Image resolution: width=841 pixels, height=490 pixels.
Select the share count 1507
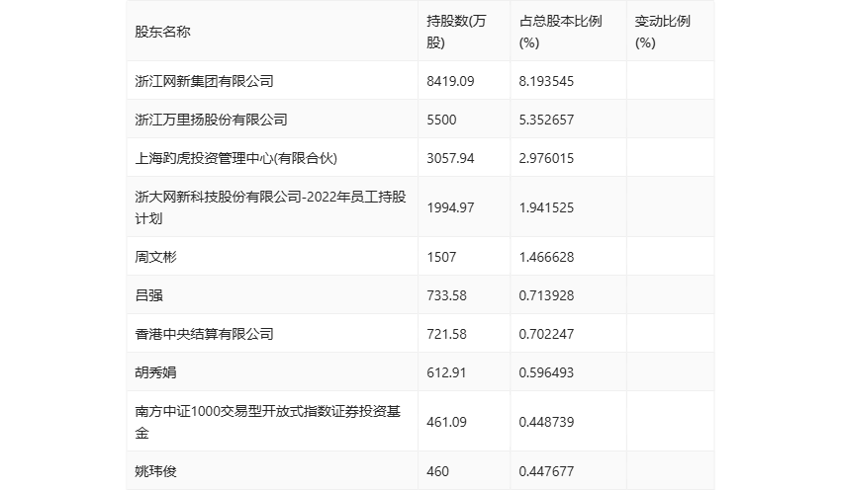click(x=441, y=257)
